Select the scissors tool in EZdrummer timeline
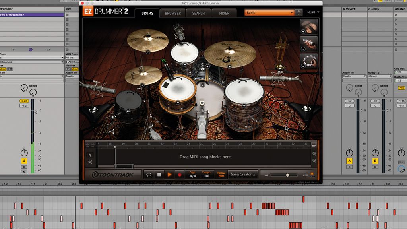 [90, 162]
